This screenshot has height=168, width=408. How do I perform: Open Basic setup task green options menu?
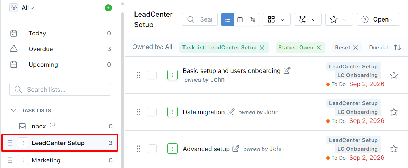(172, 75)
